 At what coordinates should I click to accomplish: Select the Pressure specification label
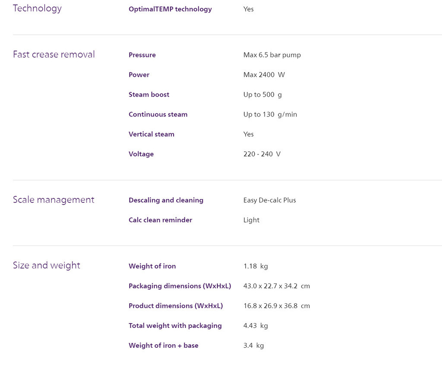point(142,55)
